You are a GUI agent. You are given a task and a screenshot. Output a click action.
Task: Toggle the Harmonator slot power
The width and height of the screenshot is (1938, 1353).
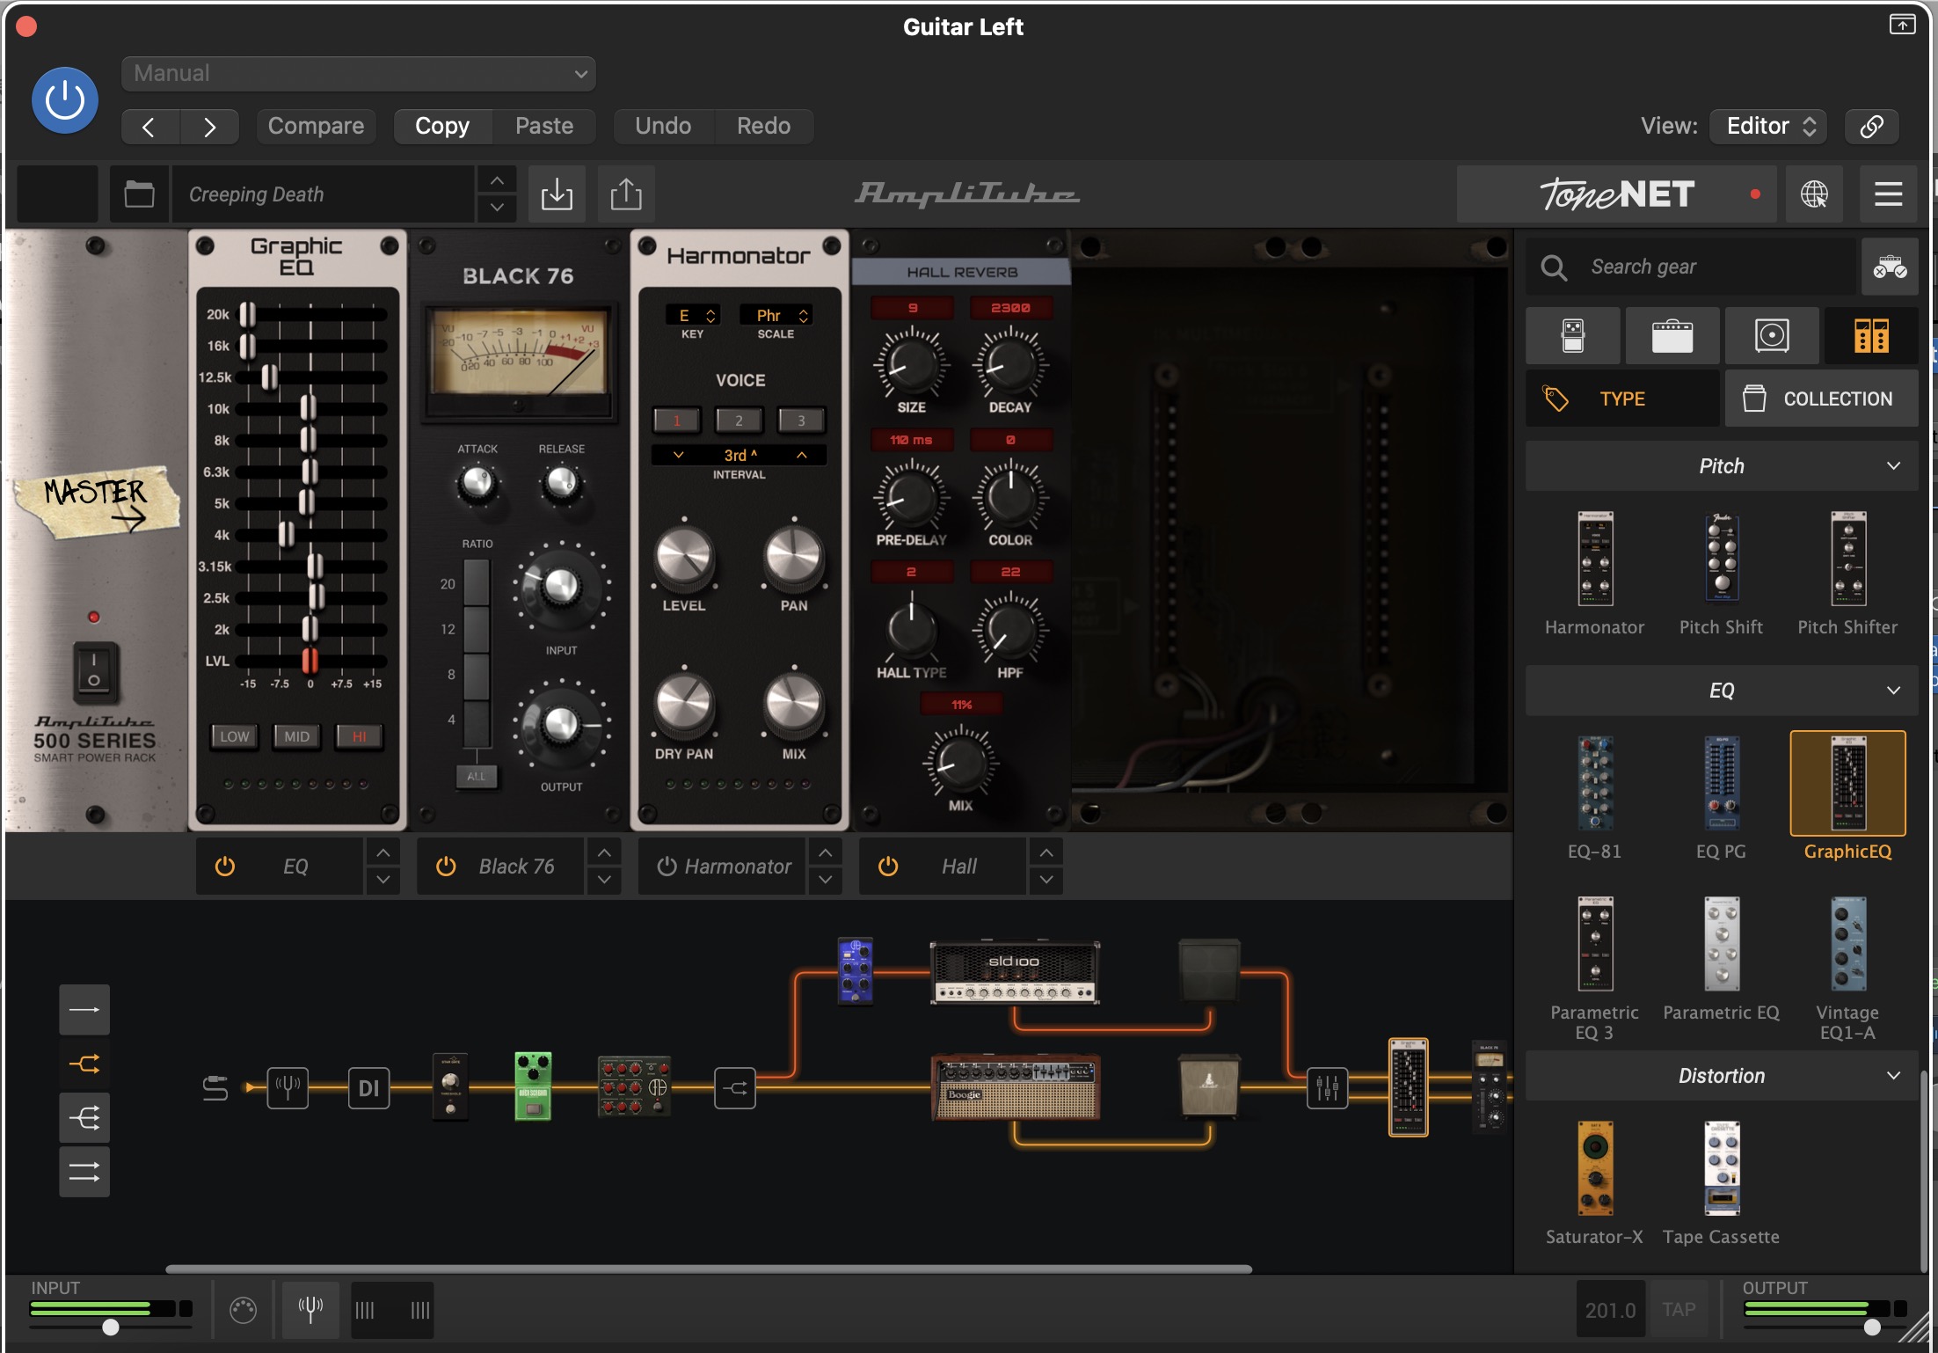click(667, 867)
